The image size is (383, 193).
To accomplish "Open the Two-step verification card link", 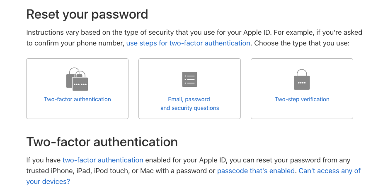I will pos(302,99).
